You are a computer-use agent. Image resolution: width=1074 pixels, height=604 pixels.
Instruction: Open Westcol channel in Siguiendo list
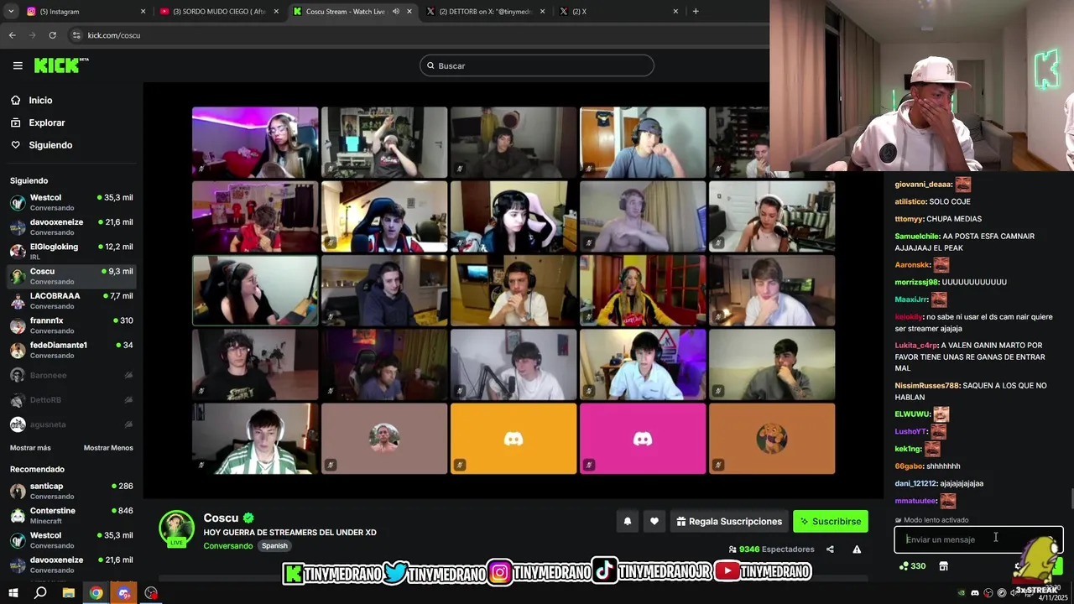(x=71, y=202)
